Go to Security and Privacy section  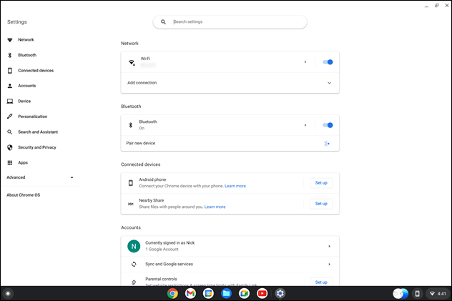coord(36,147)
